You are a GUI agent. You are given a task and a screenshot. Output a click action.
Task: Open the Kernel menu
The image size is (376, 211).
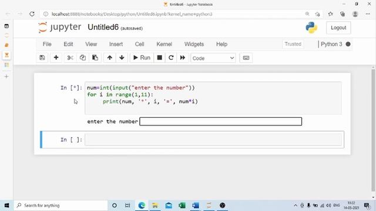click(x=164, y=45)
